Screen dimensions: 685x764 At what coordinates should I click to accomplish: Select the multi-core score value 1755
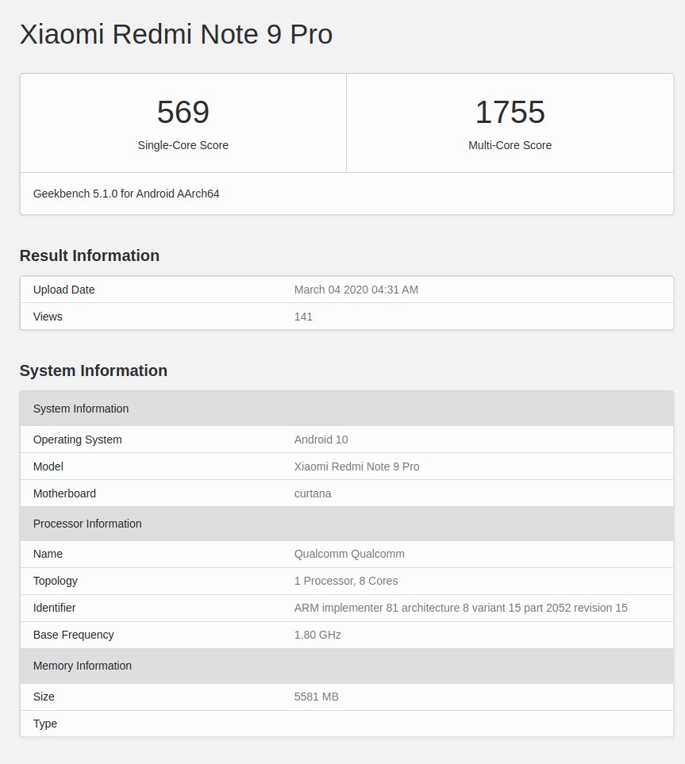(510, 112)
